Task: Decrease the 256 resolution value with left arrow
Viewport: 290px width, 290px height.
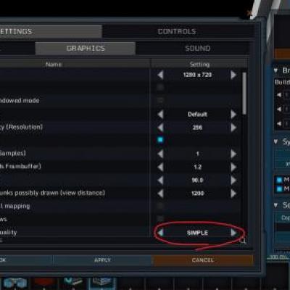Action: pyautogui.click(x=160, y=128)
